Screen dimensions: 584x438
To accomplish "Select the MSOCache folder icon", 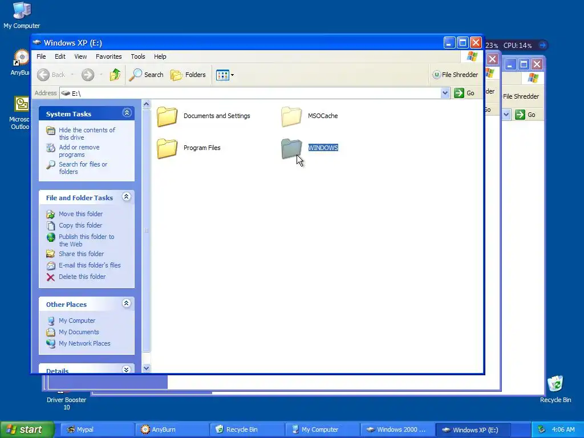I will (291, 116).
